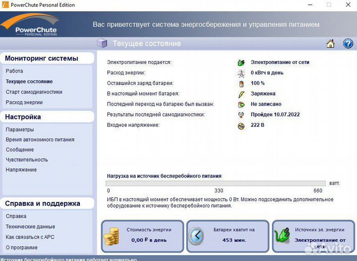Click the Источник эл. энергии panel
Screen dimensions: 357x261
tap(313, 236)
